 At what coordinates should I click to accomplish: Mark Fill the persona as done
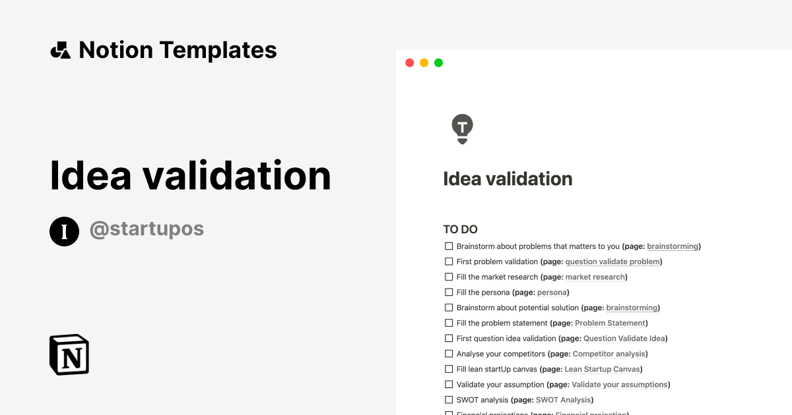449,292
